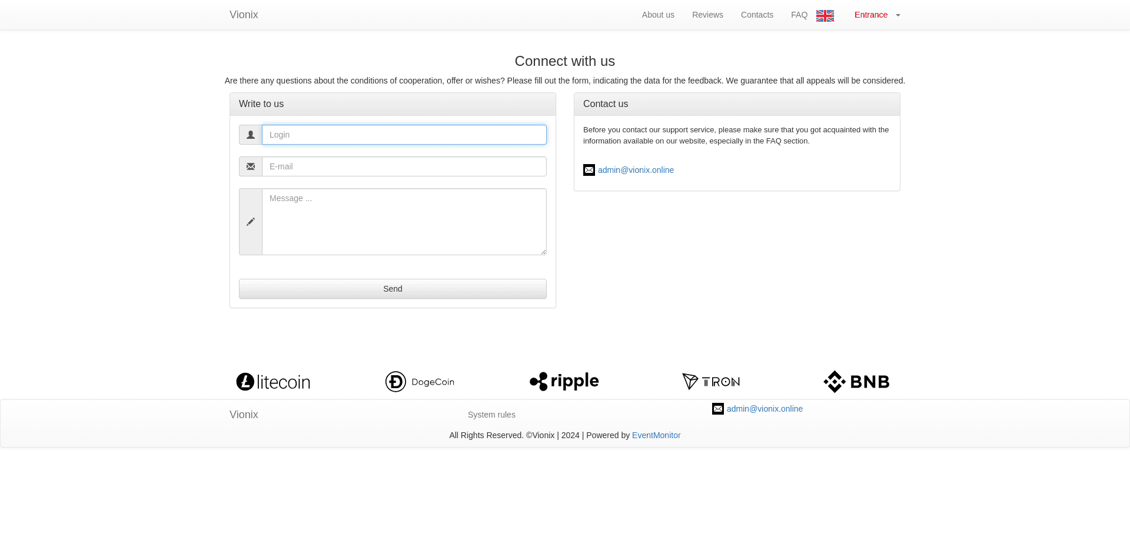Viewport: 1130px width, 544px height.
Task: View the System rules
Action: (491, 415)
